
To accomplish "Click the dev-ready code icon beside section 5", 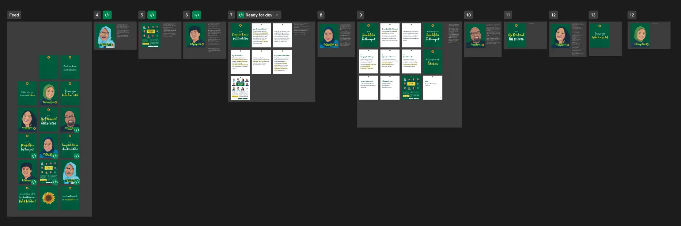I will (152, 15).
